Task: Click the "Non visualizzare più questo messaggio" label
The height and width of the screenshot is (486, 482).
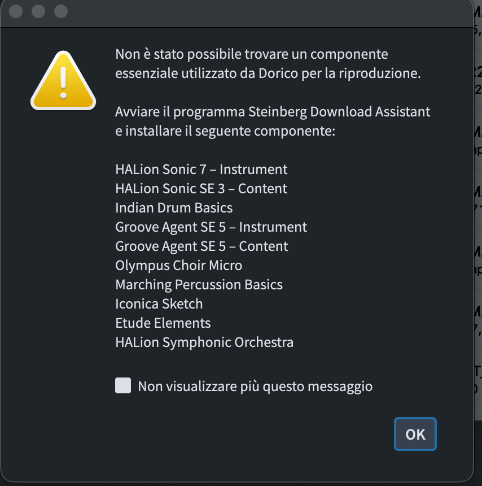Action: [x=255, y=387]
